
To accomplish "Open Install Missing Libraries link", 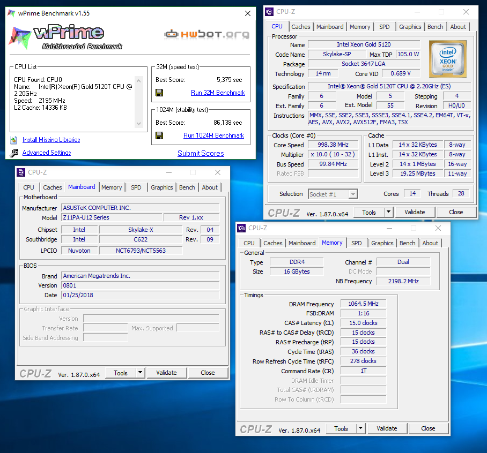I will pos(51,140).
